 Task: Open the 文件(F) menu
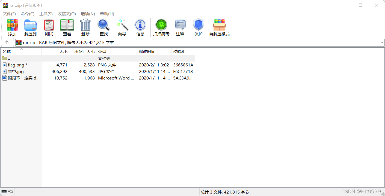click(x=9, y=14)
